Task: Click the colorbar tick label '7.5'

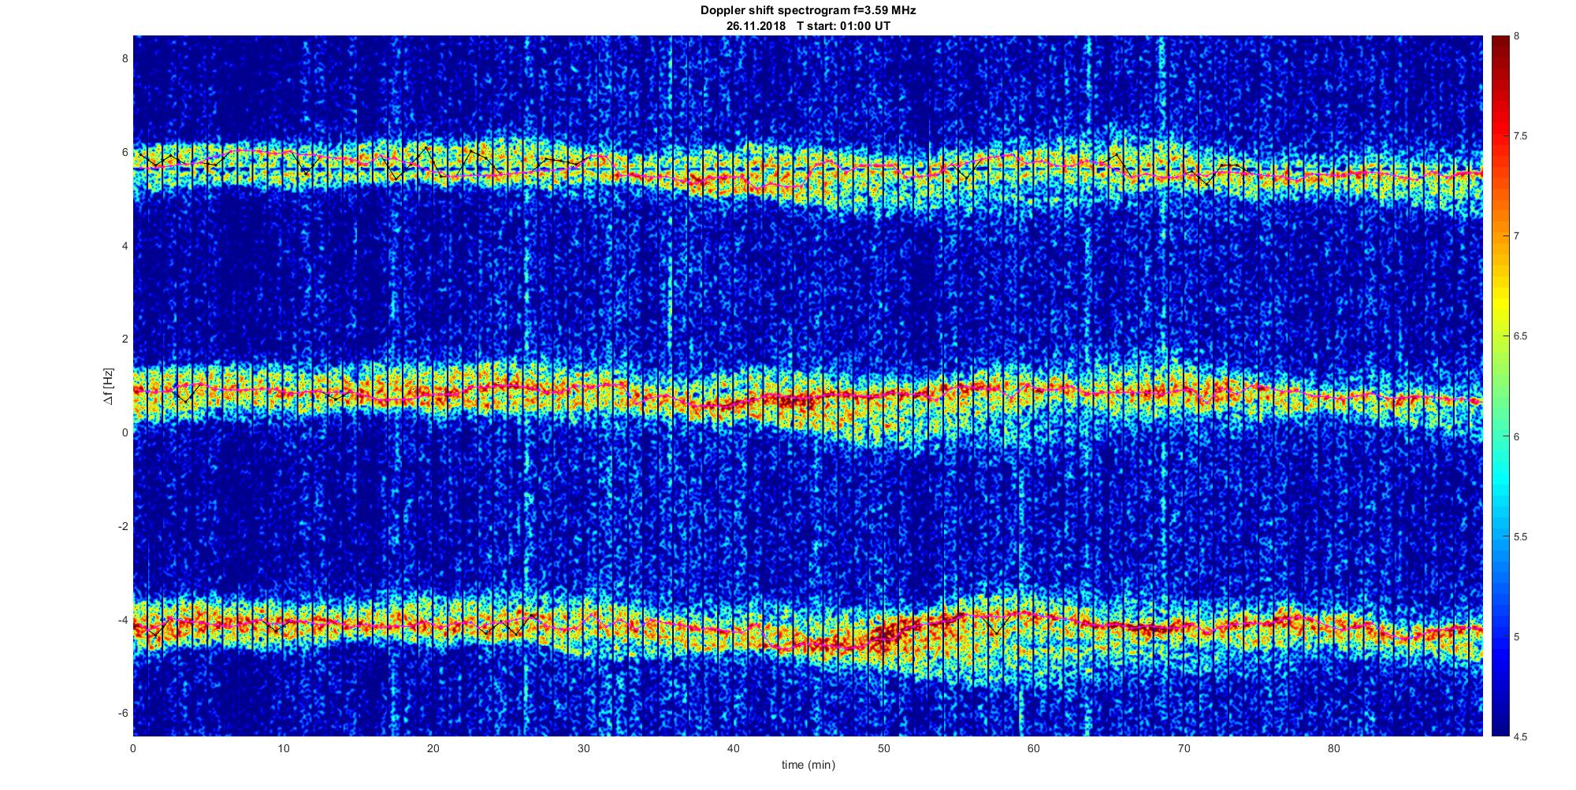Action: [x=1519, y=136]
